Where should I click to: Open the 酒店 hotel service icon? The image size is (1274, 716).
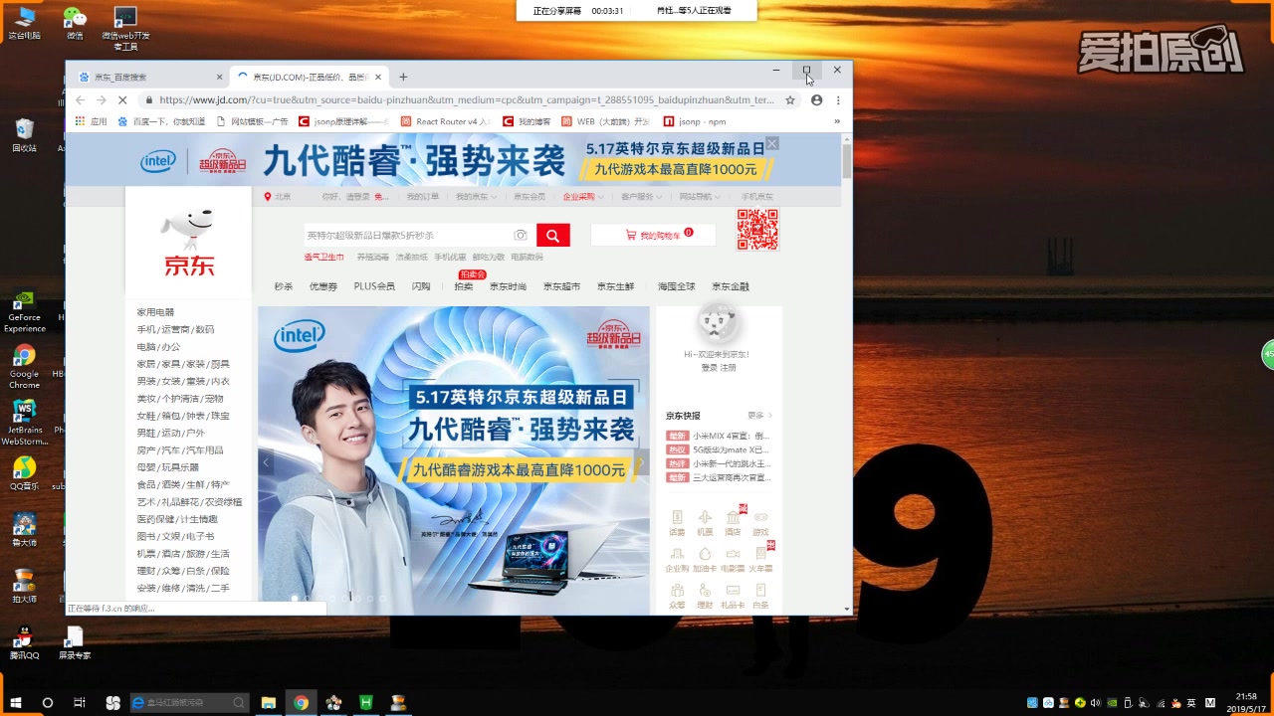click(733, 523)
